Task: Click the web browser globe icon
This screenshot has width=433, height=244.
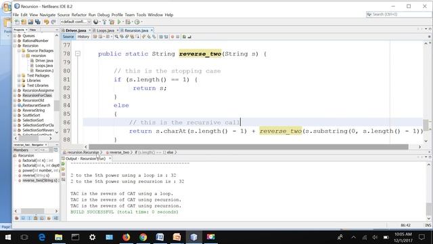Action: click(96, 22)
